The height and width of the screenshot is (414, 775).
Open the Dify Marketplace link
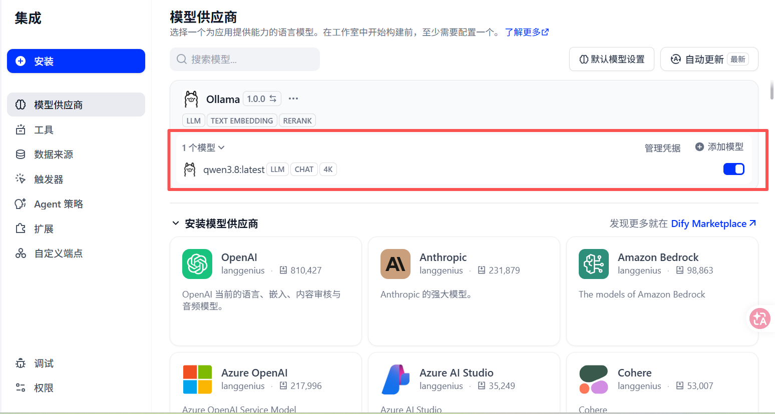click(x=714, y=223)
